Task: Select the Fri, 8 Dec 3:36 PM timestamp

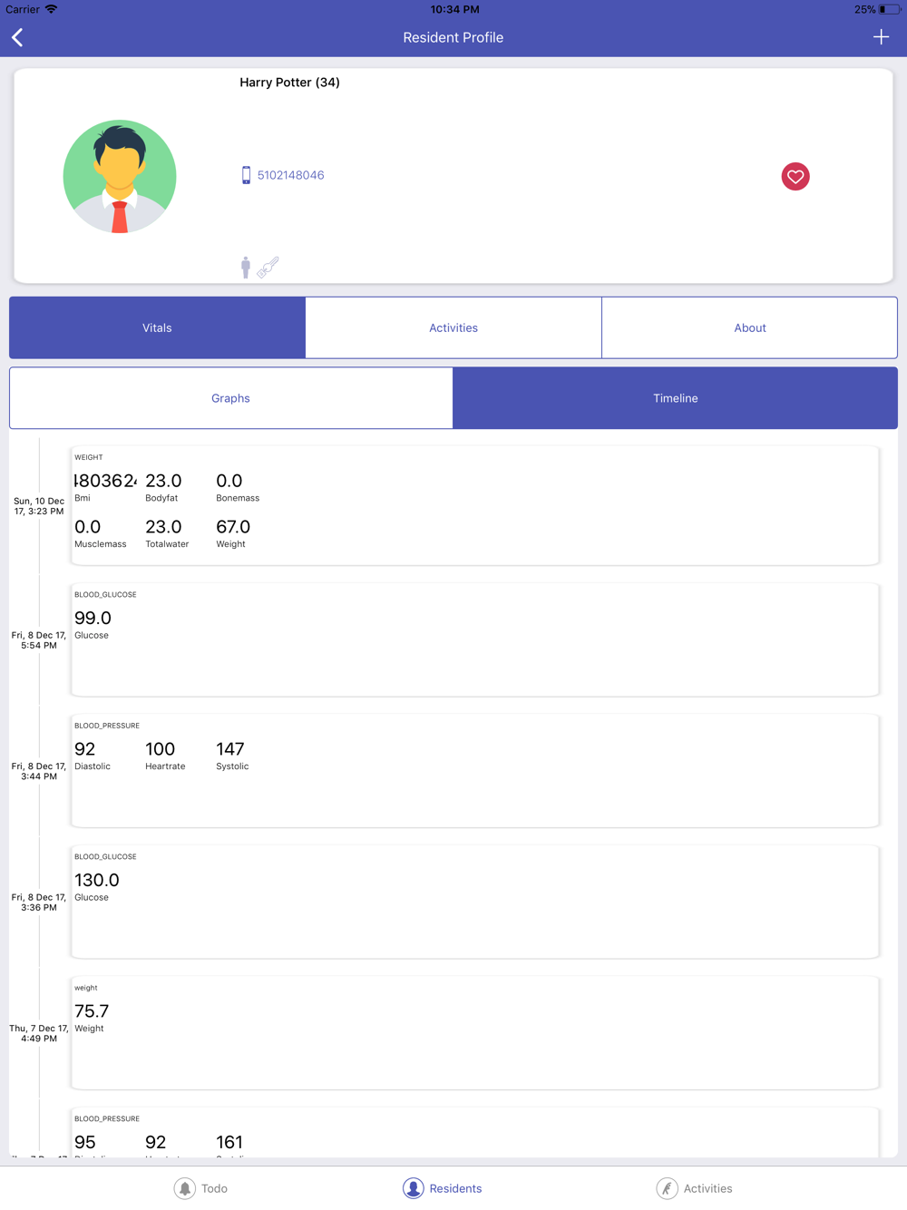Action: click(39, 902)
